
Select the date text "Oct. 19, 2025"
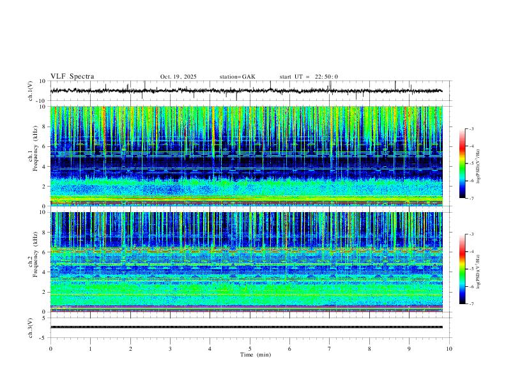tap(178, 77)
